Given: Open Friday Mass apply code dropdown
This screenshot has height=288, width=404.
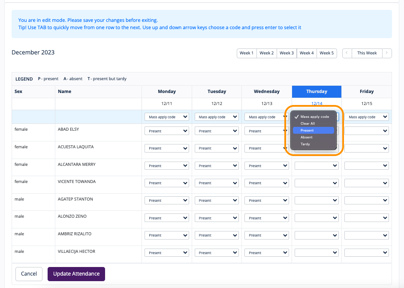Looking at the screenshot, I should (x=367, y=117).
